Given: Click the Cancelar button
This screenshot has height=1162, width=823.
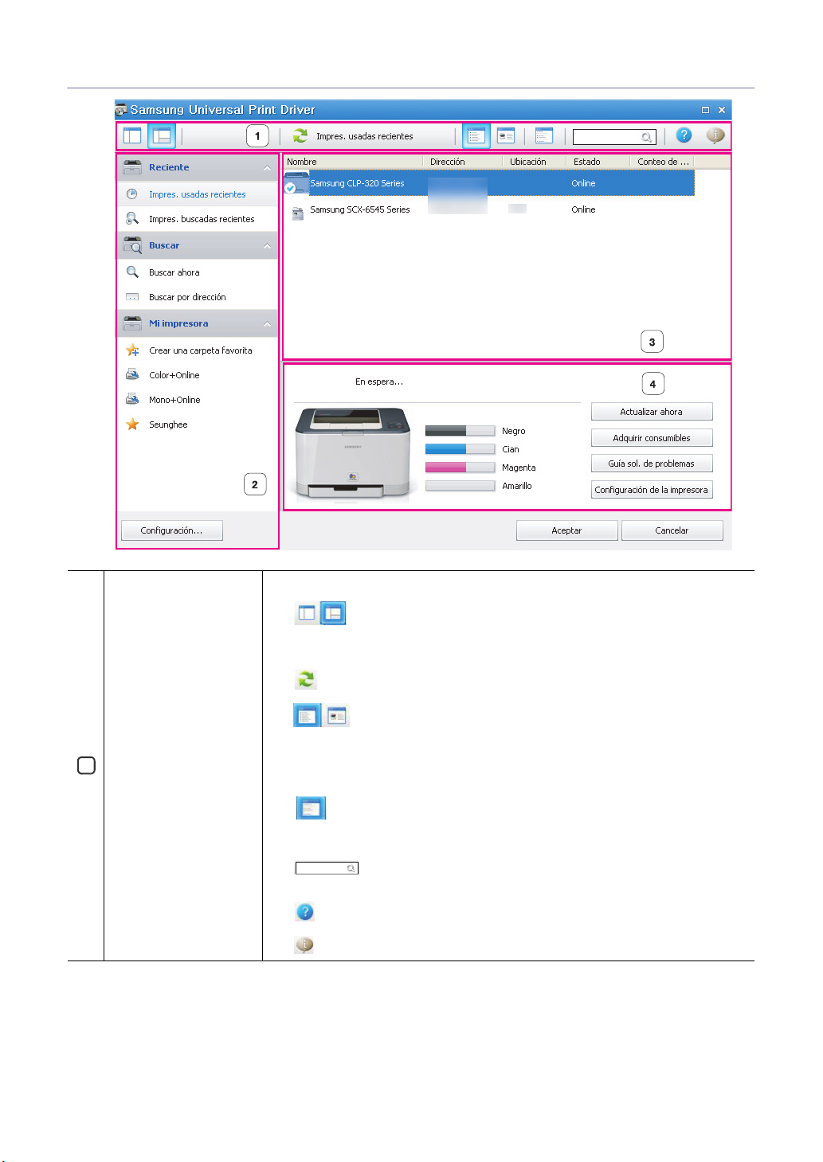Looking at the screenshot, I should click(x=672, y=530).
